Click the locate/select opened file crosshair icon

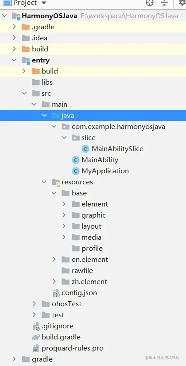[150, 3]
